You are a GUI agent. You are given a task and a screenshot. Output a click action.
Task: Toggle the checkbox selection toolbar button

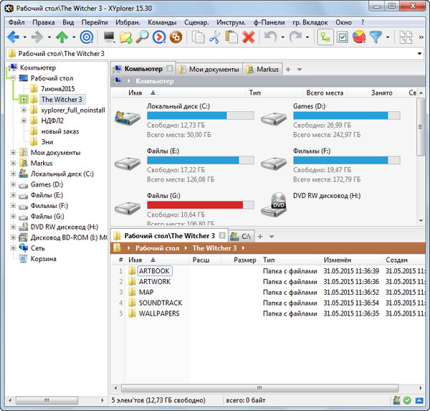pyautogui.click(x=342, y=37)
